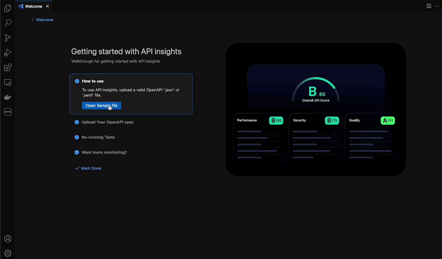Open the Source Control view

click(7, 37)
